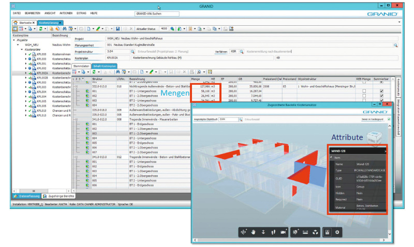The height and width of the screenshot is (247, 414).
Task: Open the HILFE menu
Action: click(x=94, y=13)
